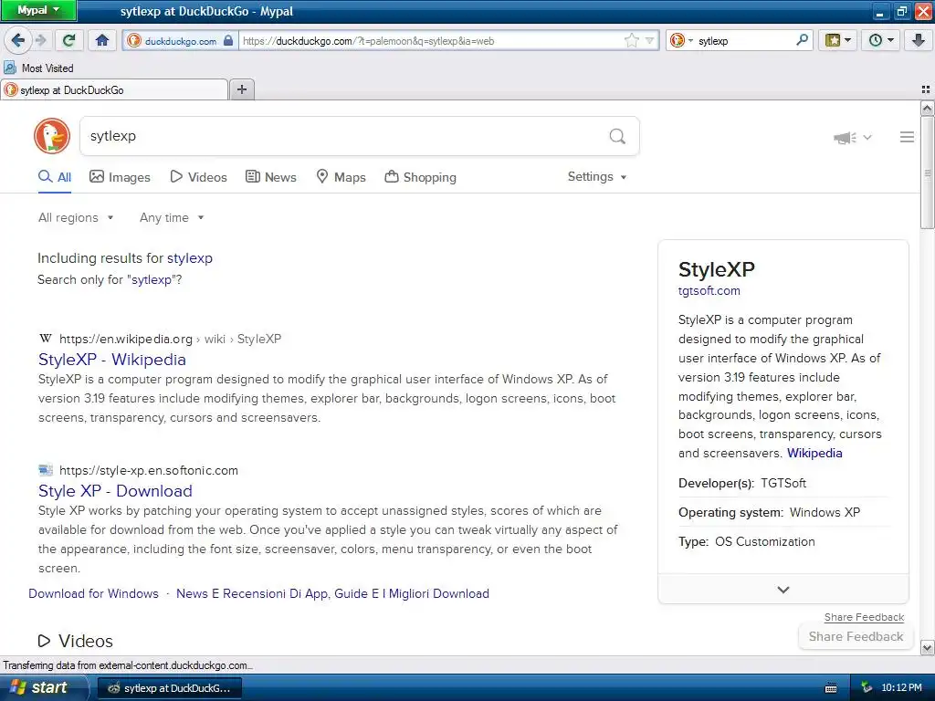This screenshot has width=935, height=701.
Task: Open the Download for Windows sublink
Action: (94, 593)
